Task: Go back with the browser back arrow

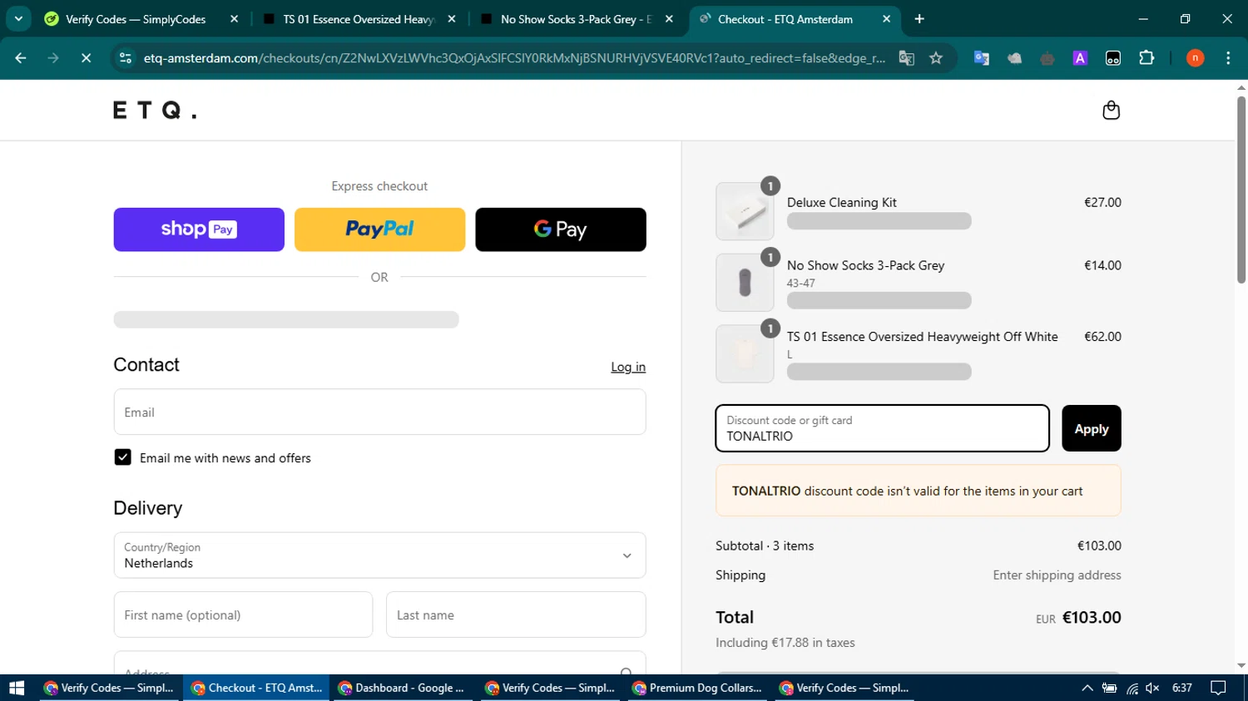Action: [21, 57]
